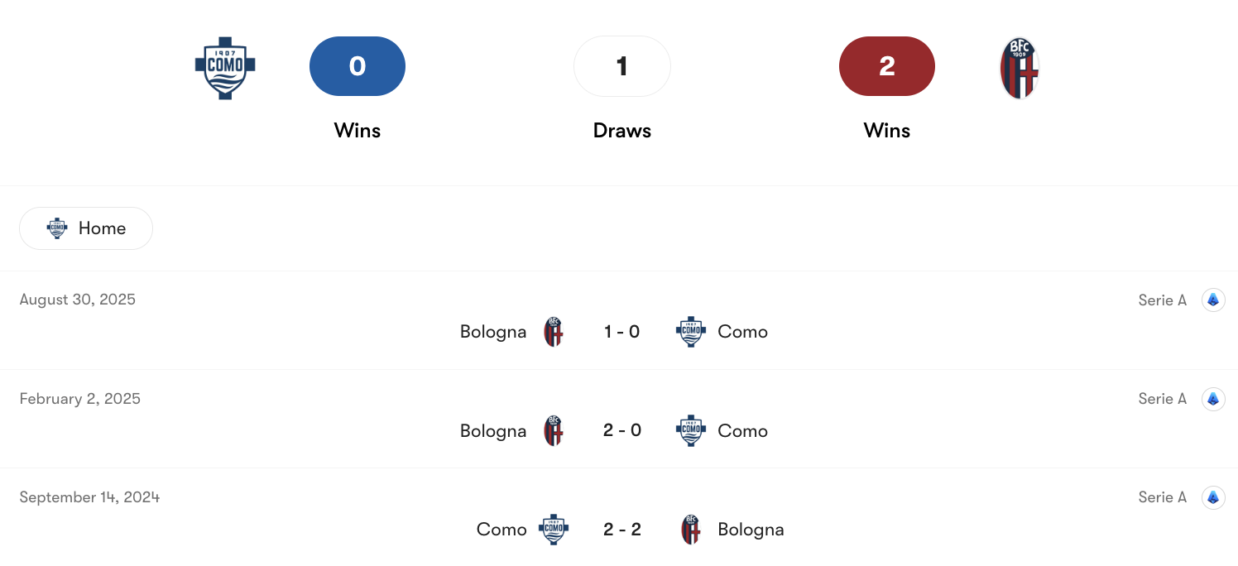The width and height of the screenshot is (1238, 566).
Task: Click Serie A label on September 14, 2024 row
Action: pos(1162,497)
